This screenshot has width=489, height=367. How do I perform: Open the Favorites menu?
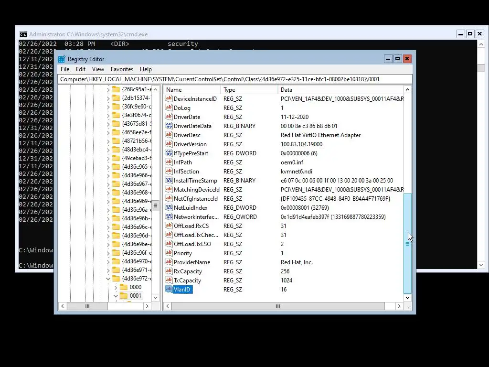122,69
